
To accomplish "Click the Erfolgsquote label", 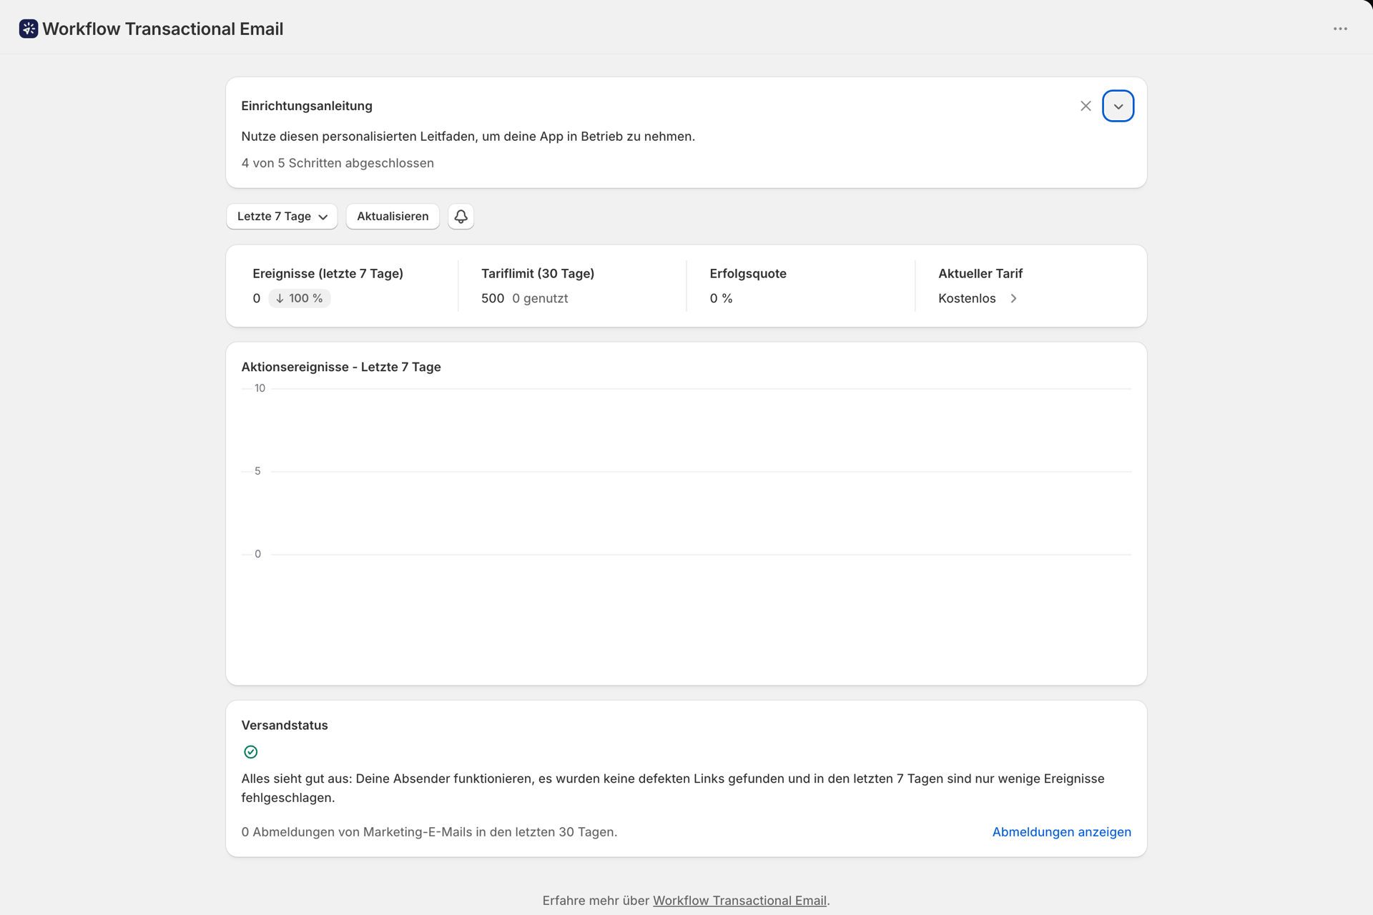I will pos(748,274).
